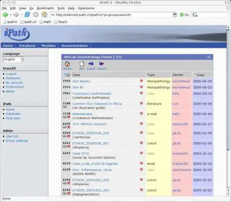This screenshot has width=231, height=202.
Task: Click date 2005-05-24 cell
Action: coord(202,81)
